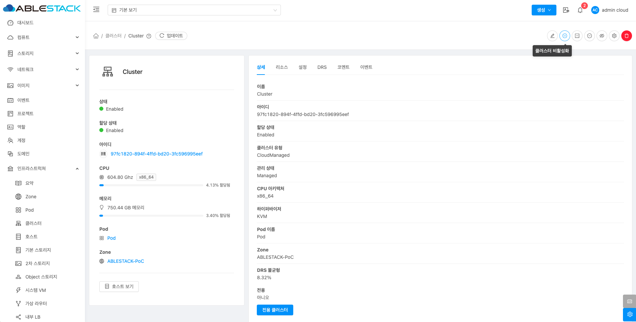Click the pencil edit cluster icon
The width and height of the screenshot is (636, 322).
tap(552, 36)
